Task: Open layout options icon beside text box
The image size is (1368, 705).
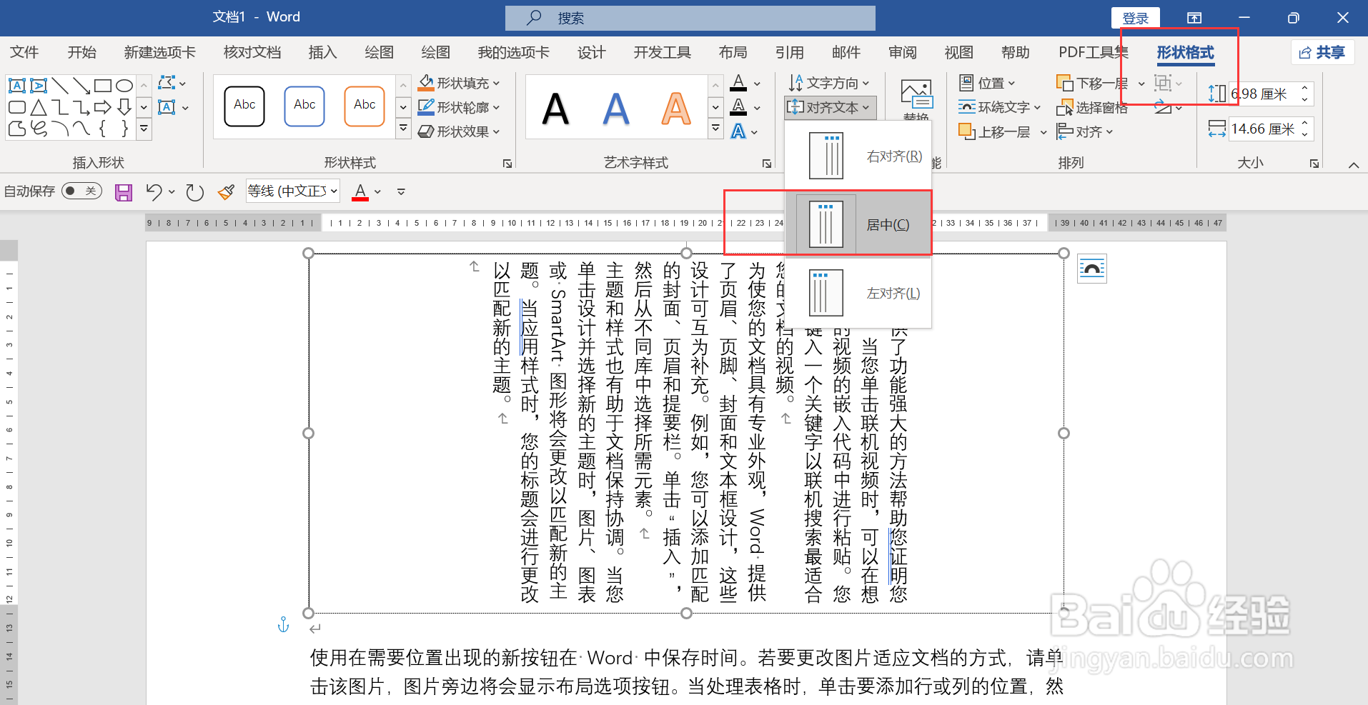Action: pos(1092,269)
